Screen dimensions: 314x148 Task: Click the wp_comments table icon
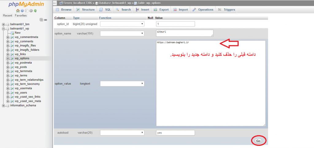point(12,41)
